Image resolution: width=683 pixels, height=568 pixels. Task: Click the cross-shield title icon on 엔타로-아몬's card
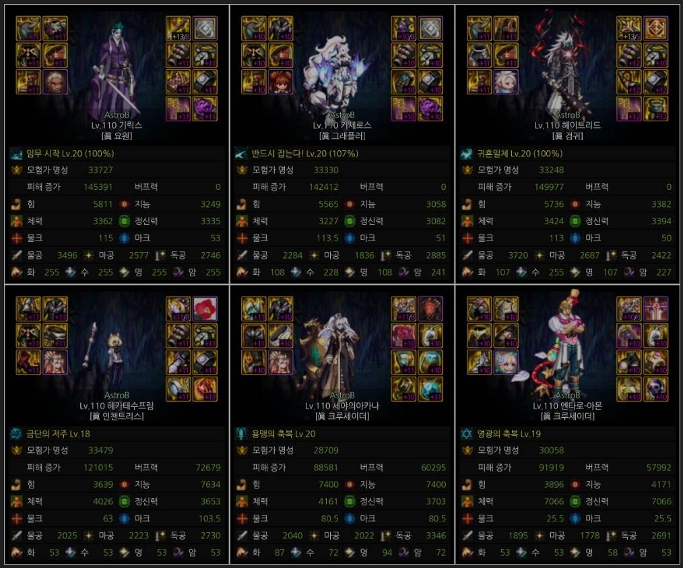655,309
